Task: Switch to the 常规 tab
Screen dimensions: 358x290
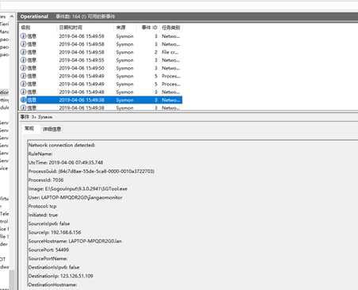Action: (29, 128)
